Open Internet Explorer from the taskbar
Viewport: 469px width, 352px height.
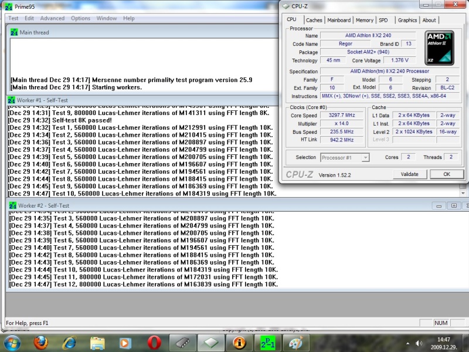pyautogui.click(x=69, y=343)
